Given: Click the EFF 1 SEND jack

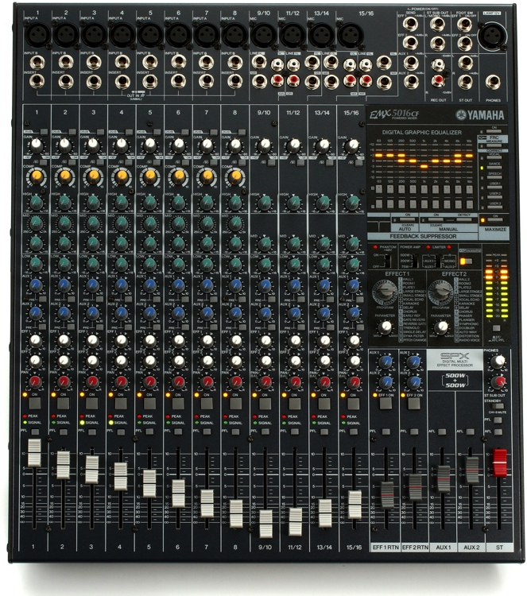Looking at the screenshot, I should pyautogui.click(x=411, y=25).
